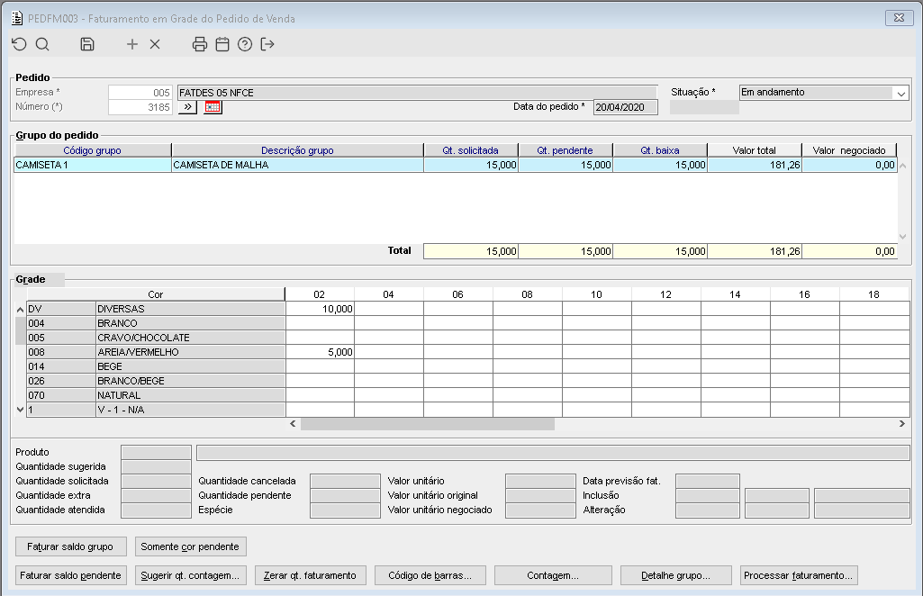
Task: Click the double-arrow lookup button next to Número
Action: 188,107
